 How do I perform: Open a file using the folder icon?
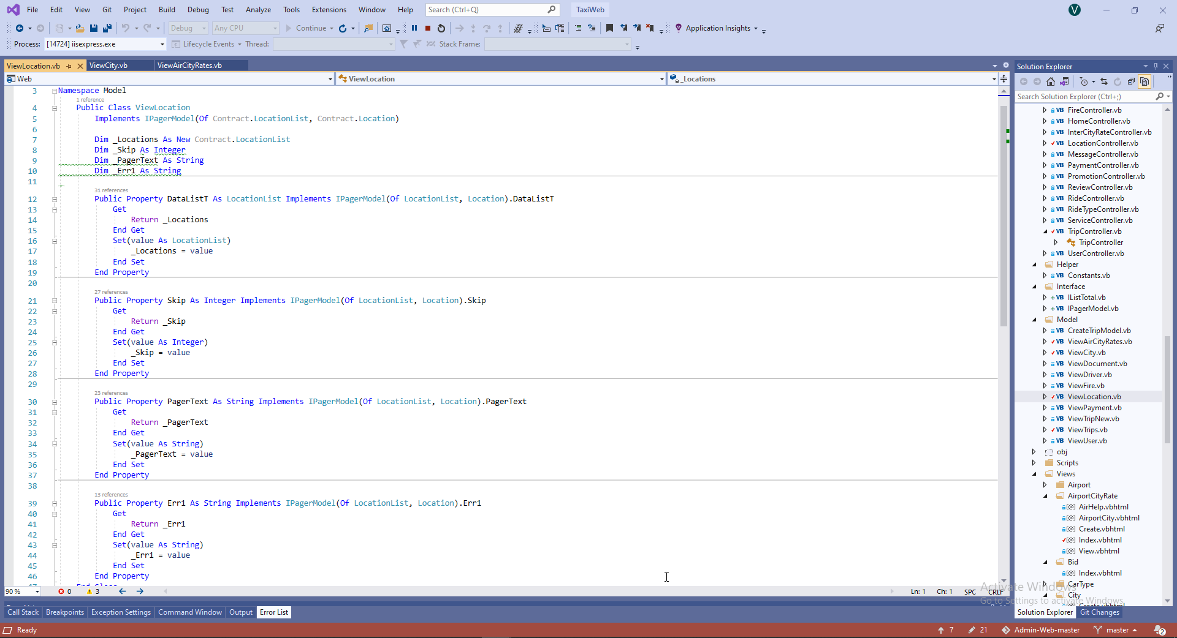[x=80, y=28]
